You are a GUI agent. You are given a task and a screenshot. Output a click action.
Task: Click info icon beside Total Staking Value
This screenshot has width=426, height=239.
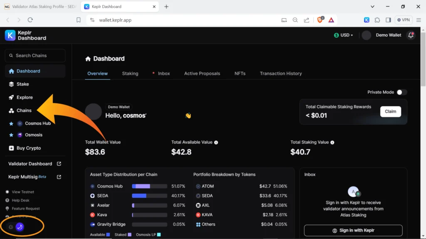click(x=332, y=142)
